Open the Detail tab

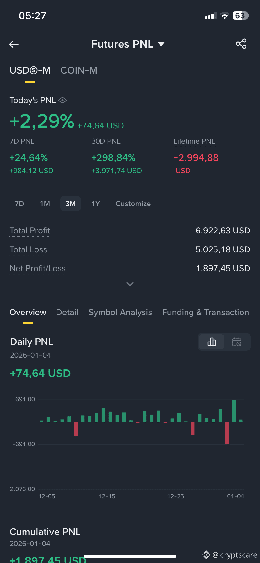(67, 312)
